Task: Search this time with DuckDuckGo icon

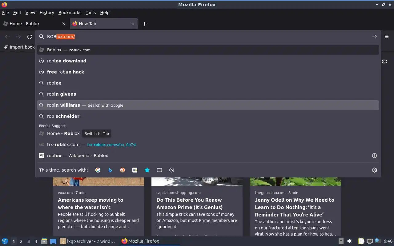Action: pyautogui.click(x=123, y=170)
